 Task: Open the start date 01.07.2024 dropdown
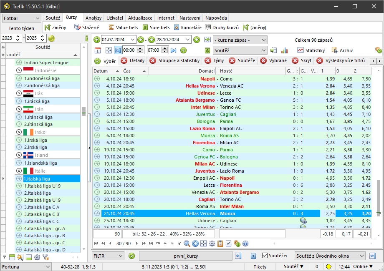(132, 39)
